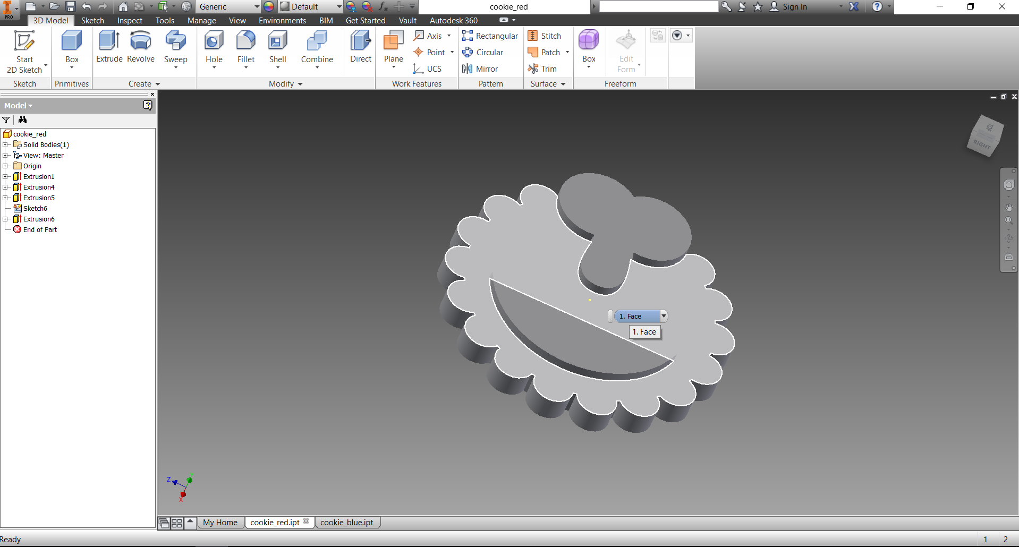Viewport: 1019px width, 547px height.
Task: Open the Face selection dropdown arrow
Action: 664,317
